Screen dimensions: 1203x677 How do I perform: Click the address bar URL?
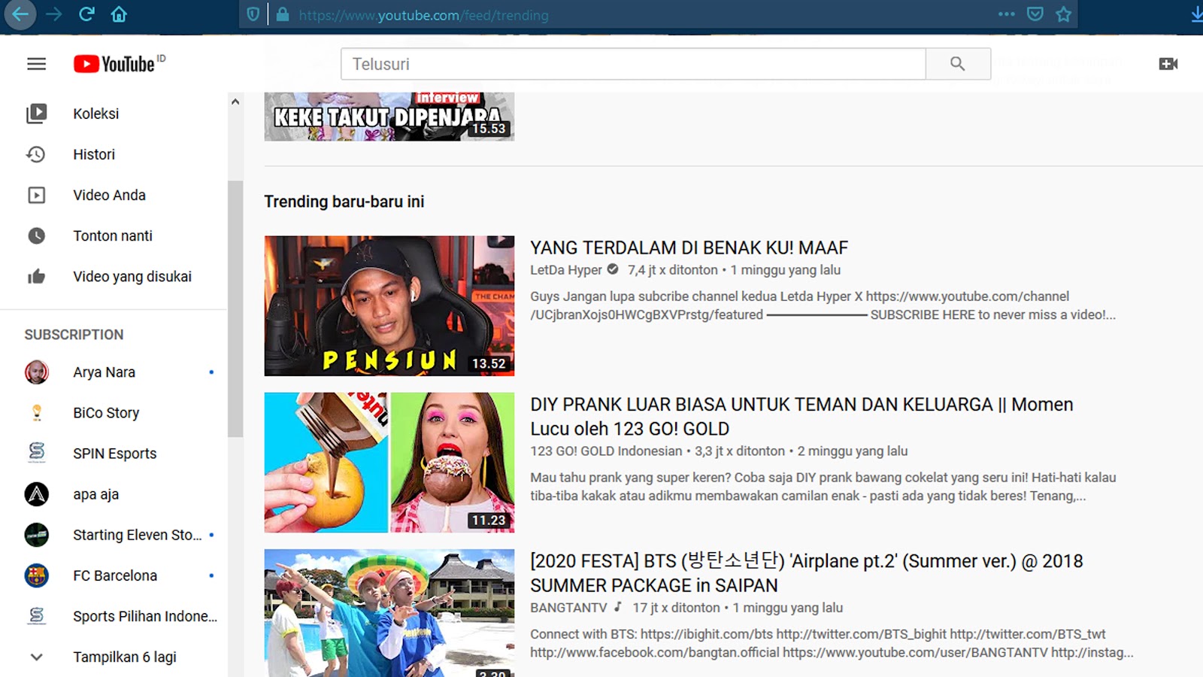(423, 15)
